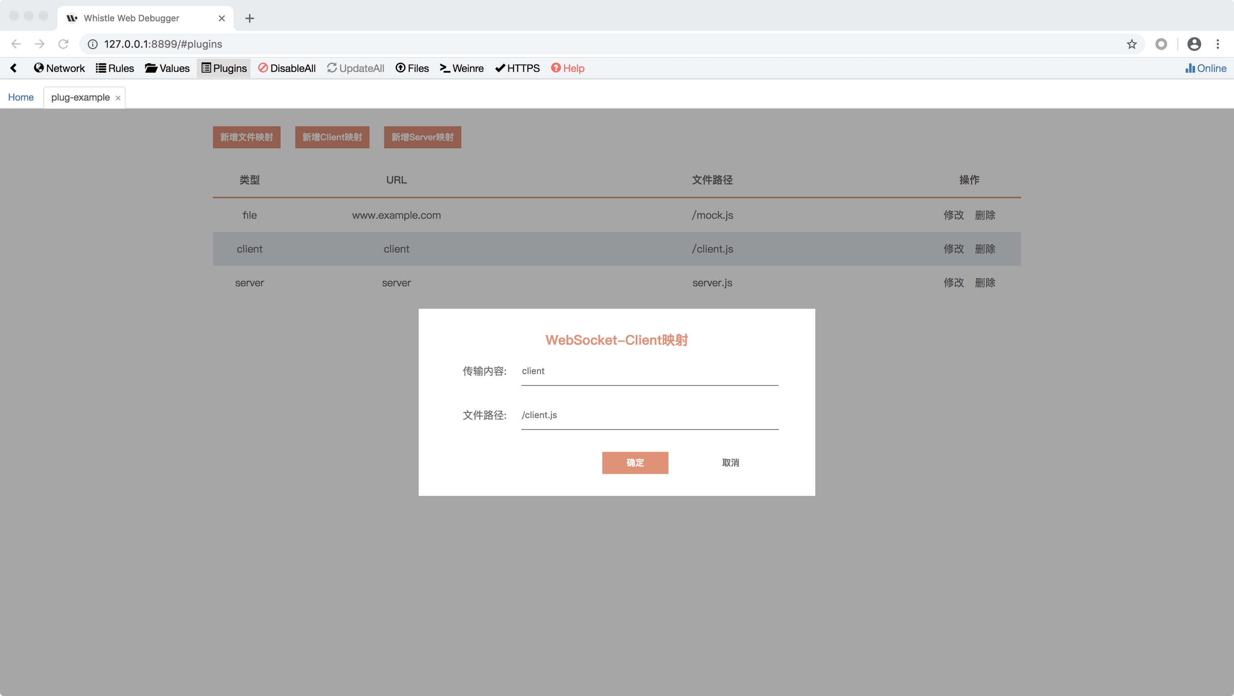Click the collapse left arrow in toolbar
Screen dimensions: 1234x696
13,68
